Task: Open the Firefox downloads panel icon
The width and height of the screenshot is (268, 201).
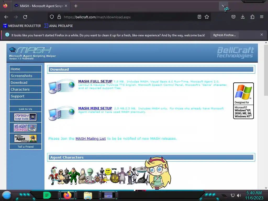Action: click(x=243, y=17)
